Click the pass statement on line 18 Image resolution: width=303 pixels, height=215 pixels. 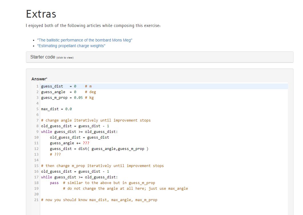54,183
